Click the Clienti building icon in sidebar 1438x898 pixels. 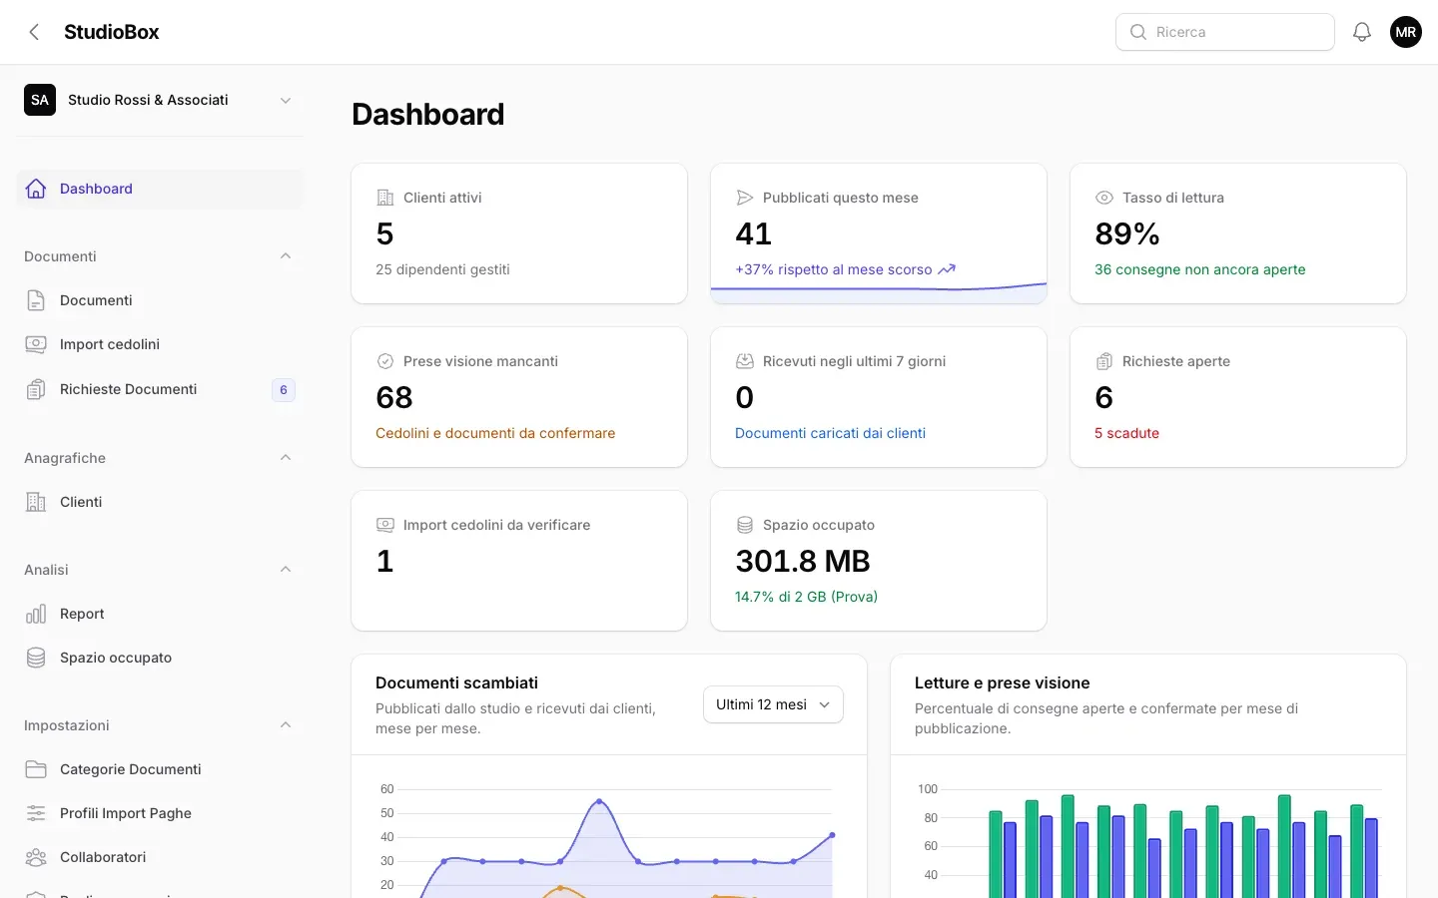click(x=36, y=502)
